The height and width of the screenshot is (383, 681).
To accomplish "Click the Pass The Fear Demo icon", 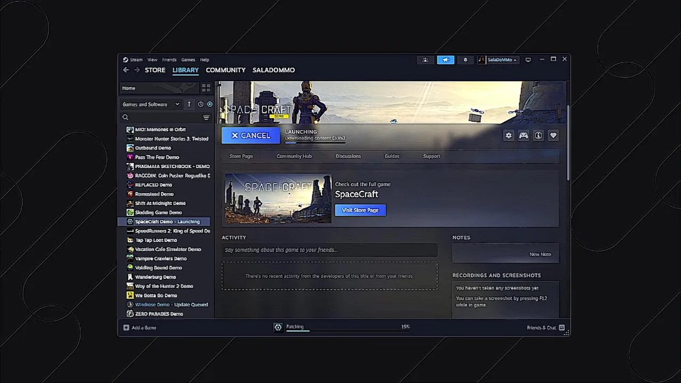I will tap(130, 157).
